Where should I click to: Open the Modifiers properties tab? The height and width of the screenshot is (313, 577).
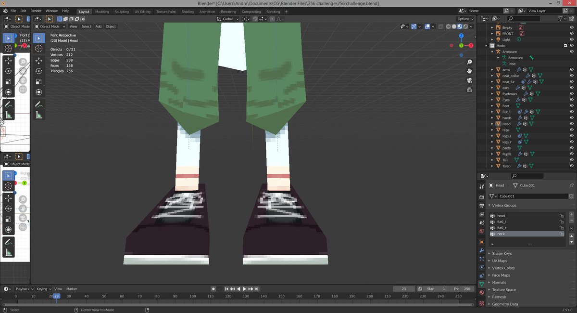pos(482,250)
